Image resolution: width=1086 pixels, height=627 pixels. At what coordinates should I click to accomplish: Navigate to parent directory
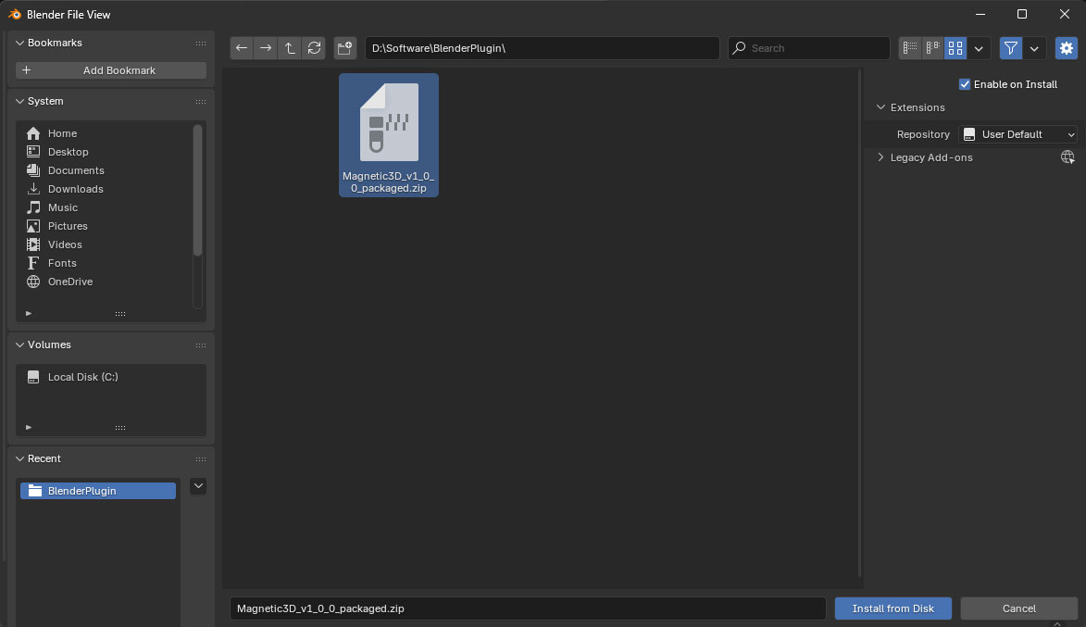point(290,48)
